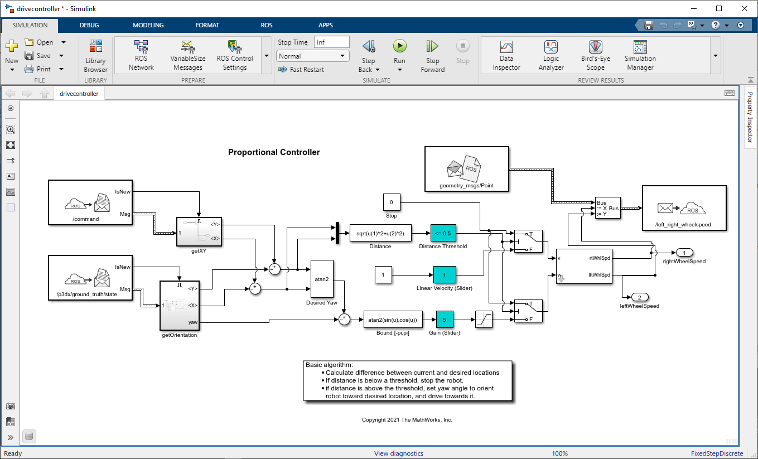758x459 pixels.
Task: Open the Run button dropdown arrow
Action: (x=399, y=70)
